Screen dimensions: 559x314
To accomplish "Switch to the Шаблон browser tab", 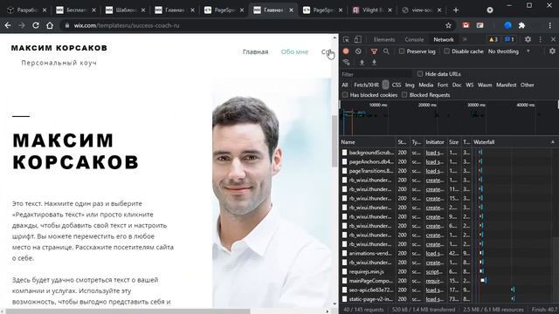I will [x=125, y=10].
